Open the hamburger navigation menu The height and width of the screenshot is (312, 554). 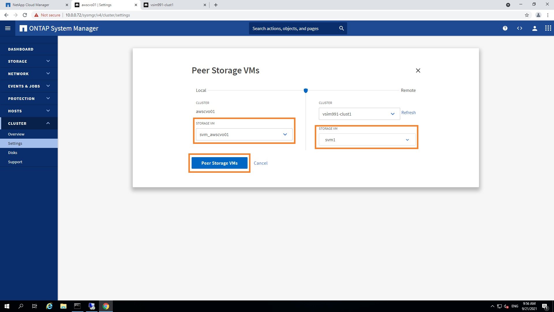click(x=8, y=28)
